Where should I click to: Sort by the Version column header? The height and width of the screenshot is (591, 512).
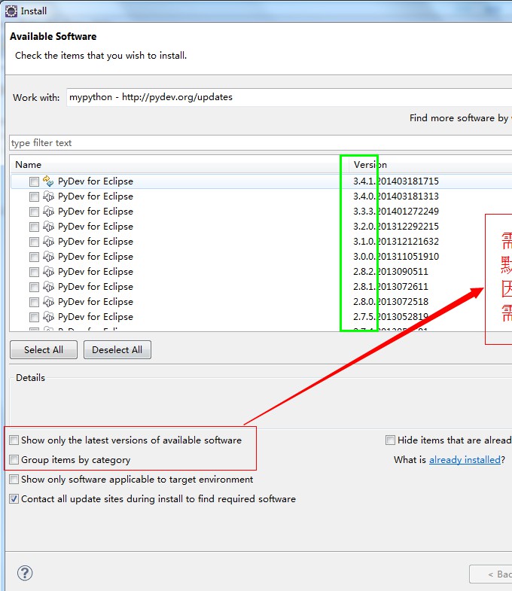(x=430, y=165)
